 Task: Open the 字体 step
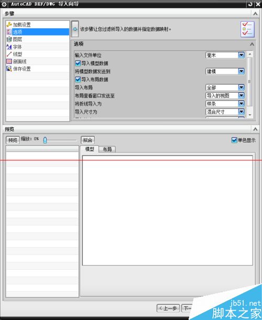click(38, 47)
